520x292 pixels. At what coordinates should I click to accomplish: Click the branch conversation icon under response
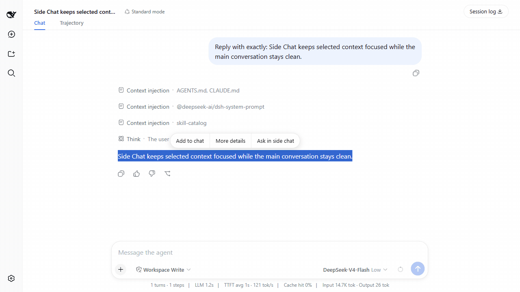pos(167,174)
